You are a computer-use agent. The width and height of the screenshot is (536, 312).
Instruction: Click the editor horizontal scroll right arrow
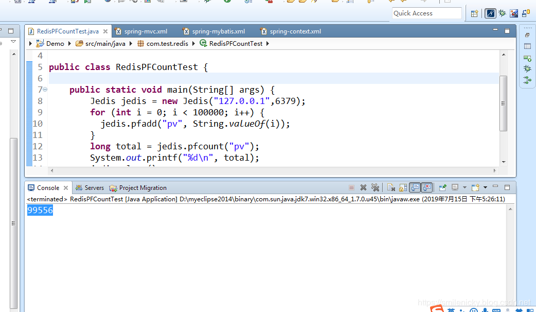coord(495,170)
